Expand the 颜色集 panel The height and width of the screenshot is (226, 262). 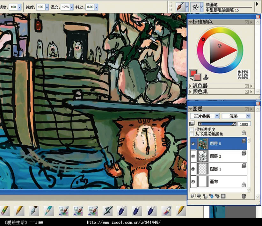[191, 91]
